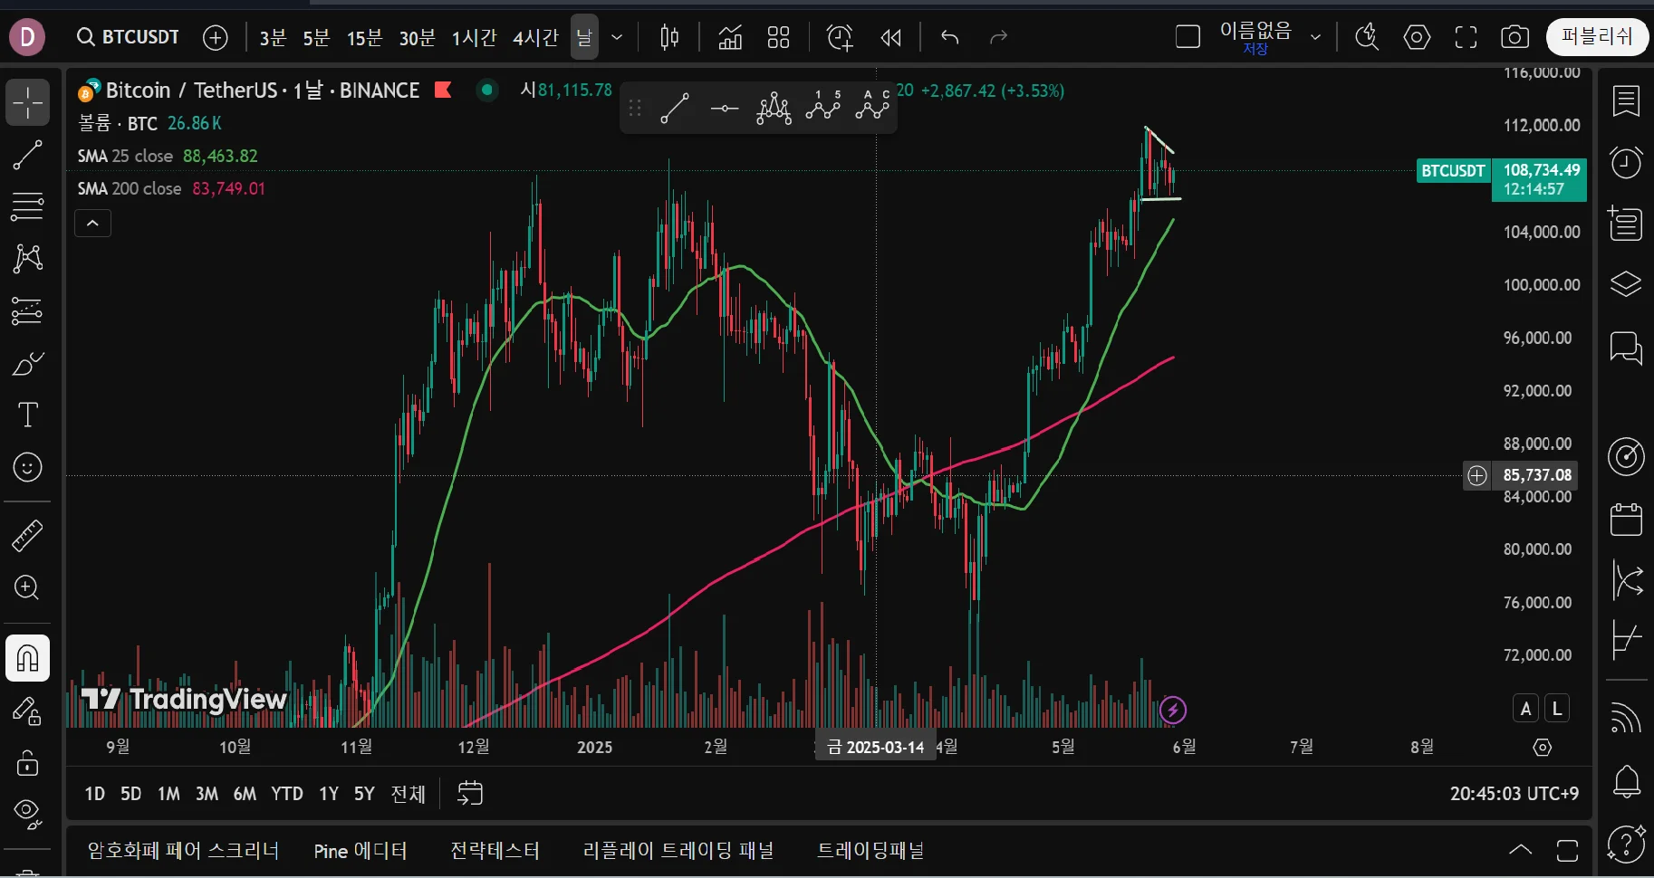The image size is (1654, 878).
Task: Open the 트레이딩패널 tab
Action: (870, 850)
